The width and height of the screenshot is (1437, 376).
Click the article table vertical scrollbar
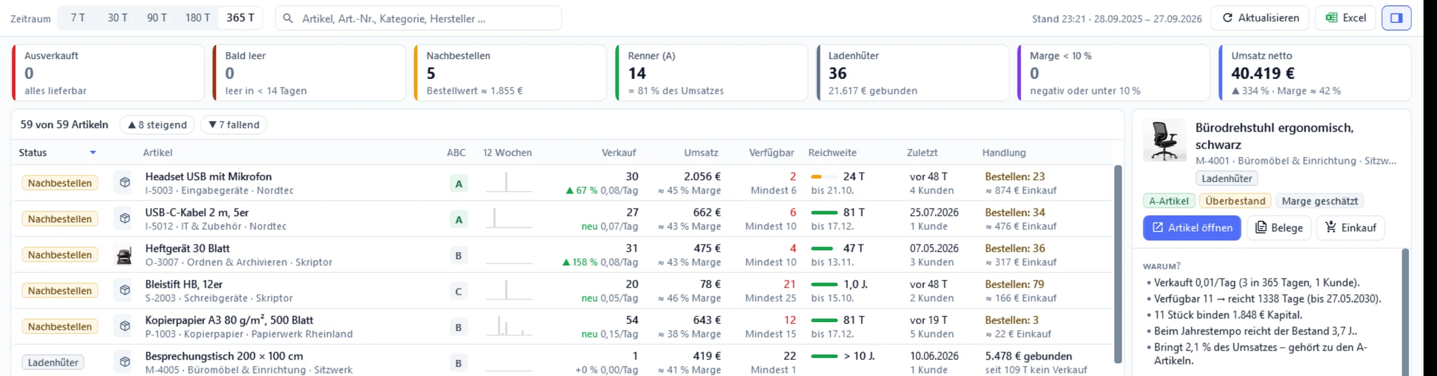pos(1117,264)
